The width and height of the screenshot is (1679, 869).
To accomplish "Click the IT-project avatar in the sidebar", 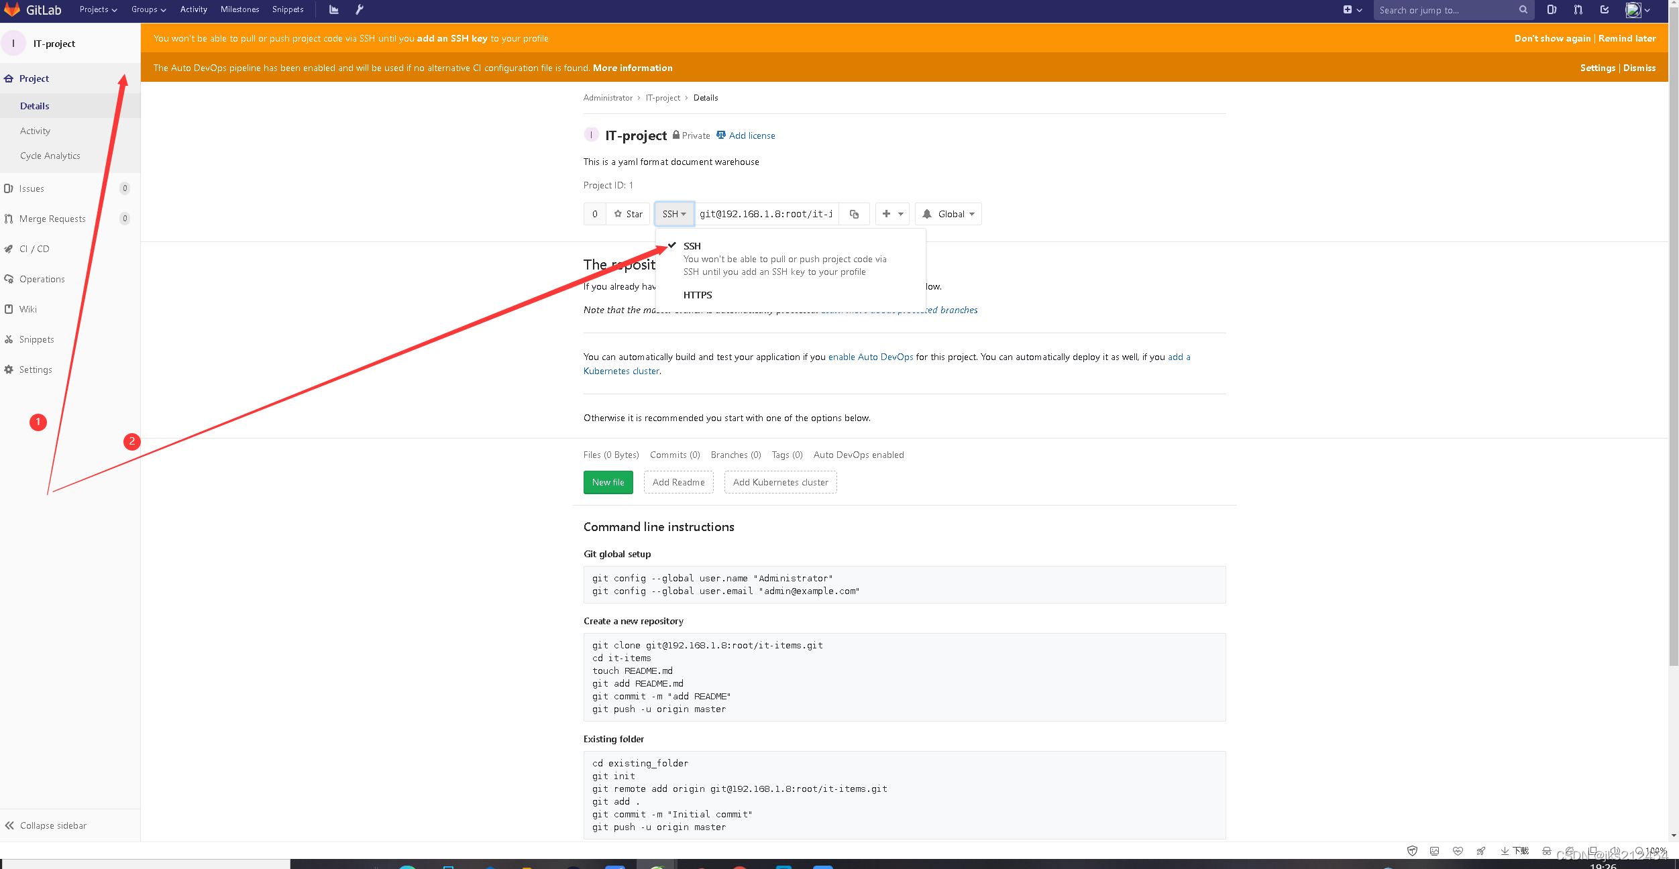I will [x=13, y=43].
